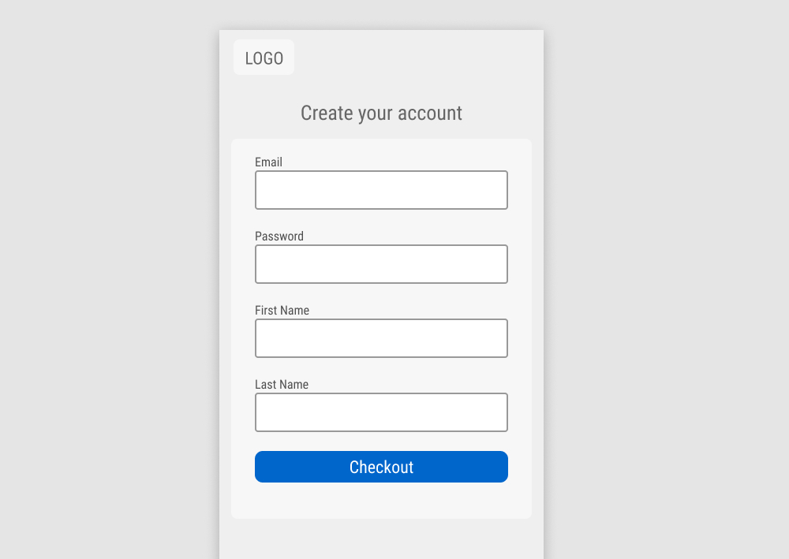Screen dimensions: 789x559
Task: Click the First Name label
Action: [x=282, y=311]
